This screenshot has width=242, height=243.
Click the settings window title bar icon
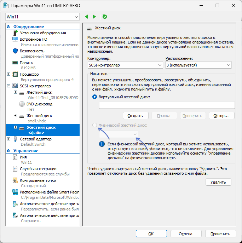point(6,6)
